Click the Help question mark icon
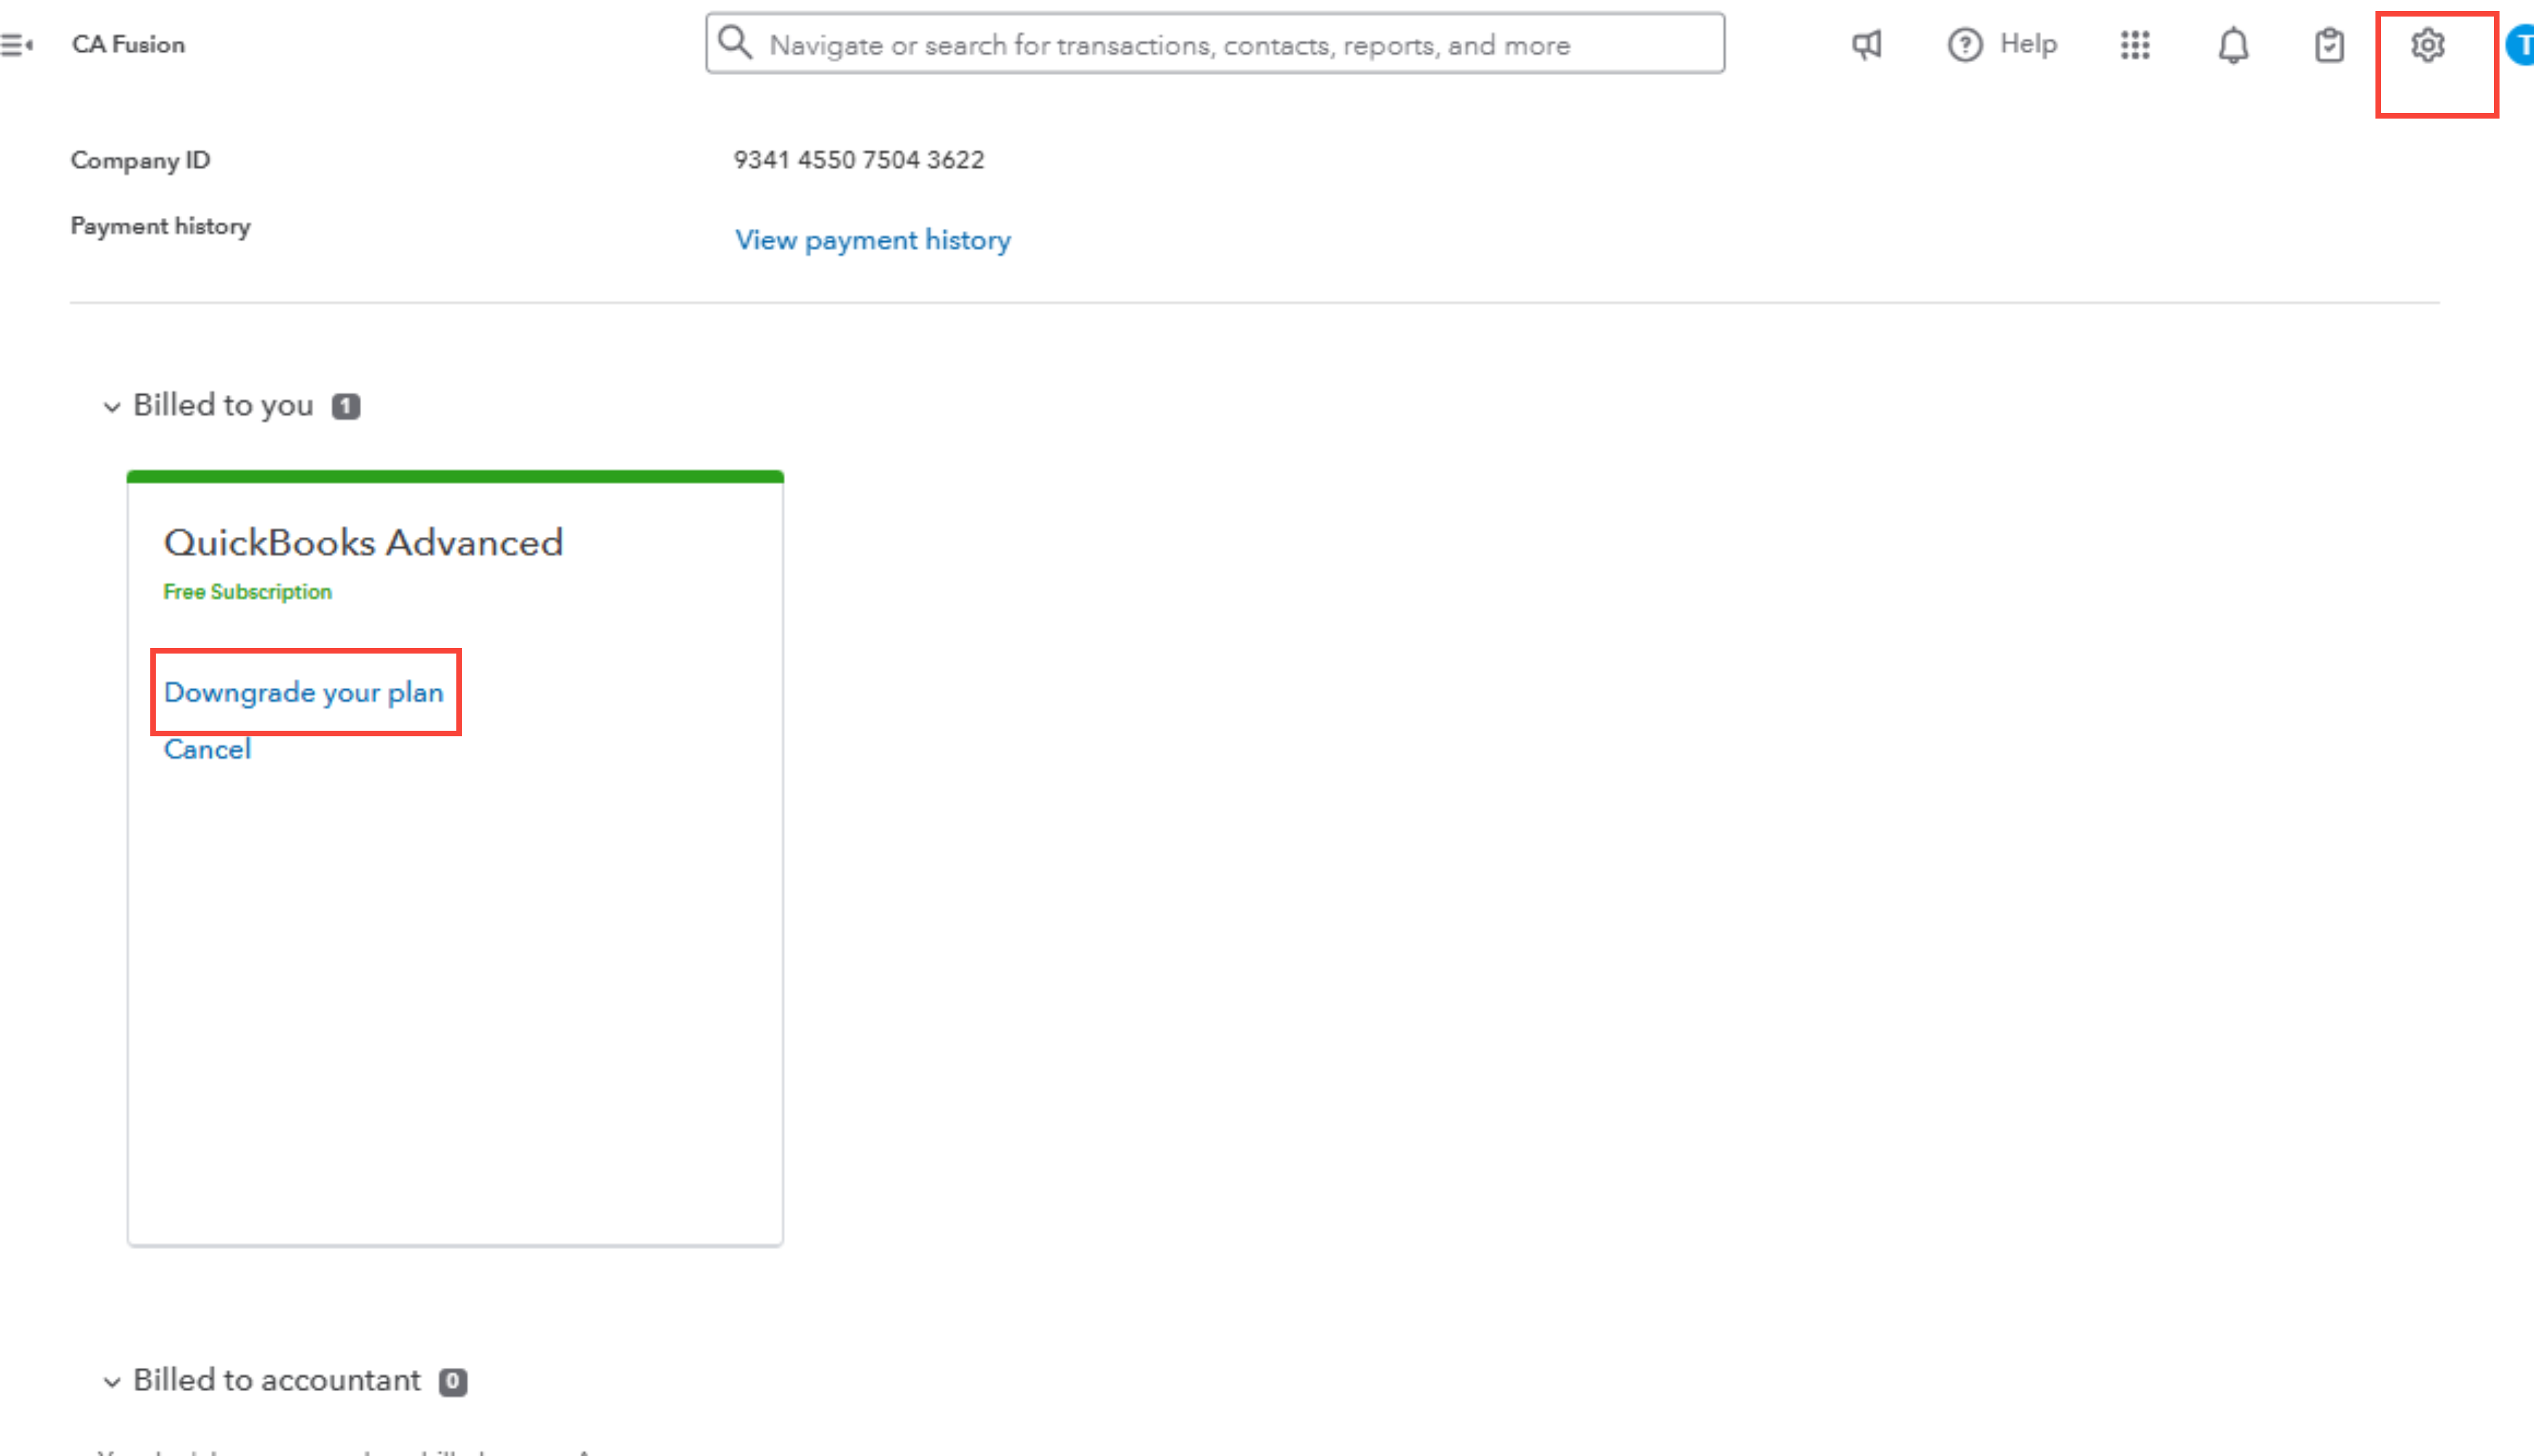The height and width of the screenshot is (1456, 2534). point(1964,45)
